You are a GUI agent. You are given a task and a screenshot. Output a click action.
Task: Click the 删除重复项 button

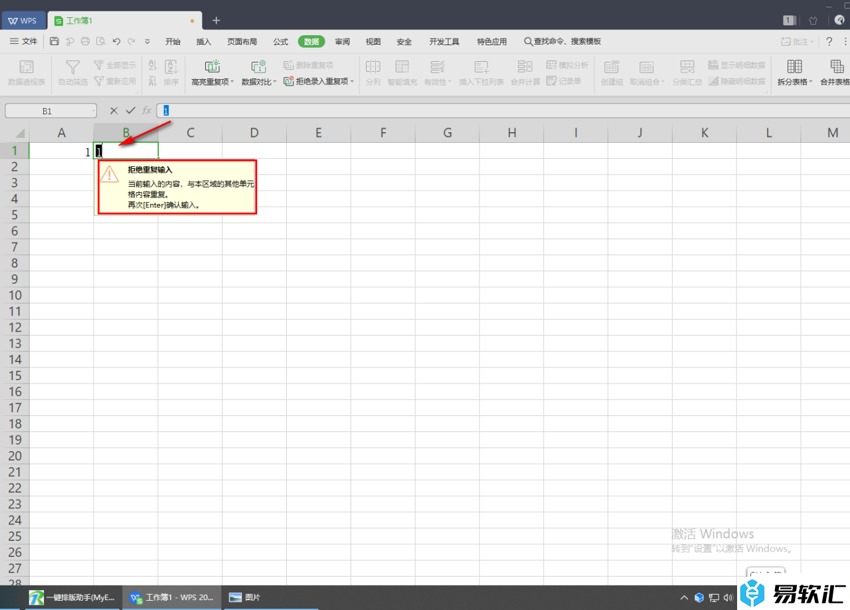(308, 65)
